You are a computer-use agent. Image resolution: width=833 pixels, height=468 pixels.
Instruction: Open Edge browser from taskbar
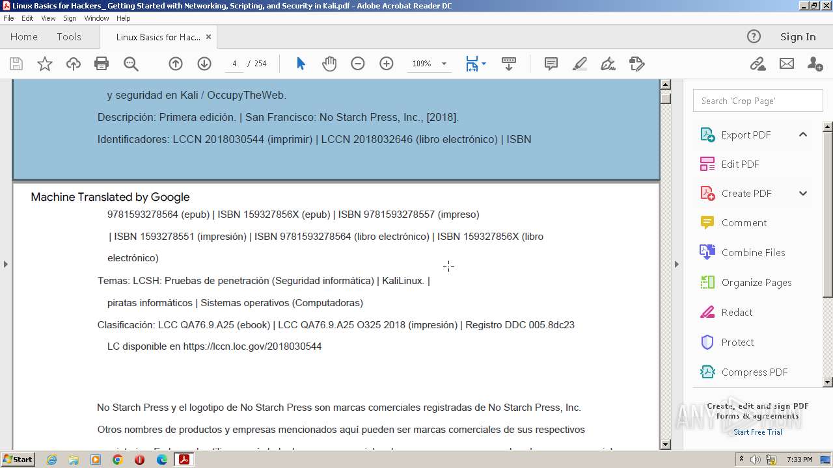click(x=161, y=460)
